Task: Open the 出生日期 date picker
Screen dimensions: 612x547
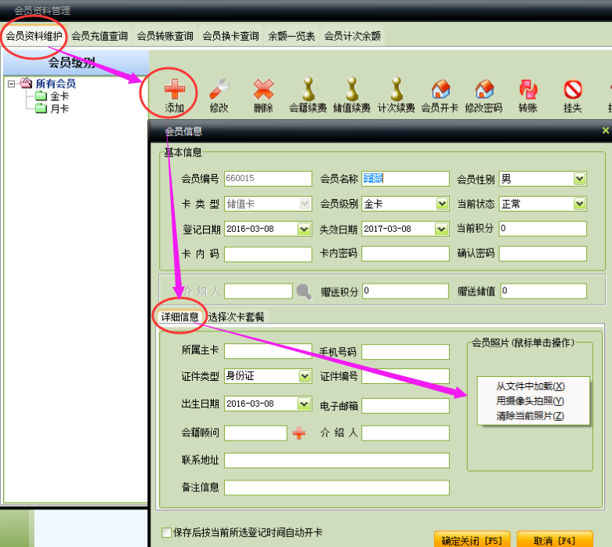Action: (304, 404)
